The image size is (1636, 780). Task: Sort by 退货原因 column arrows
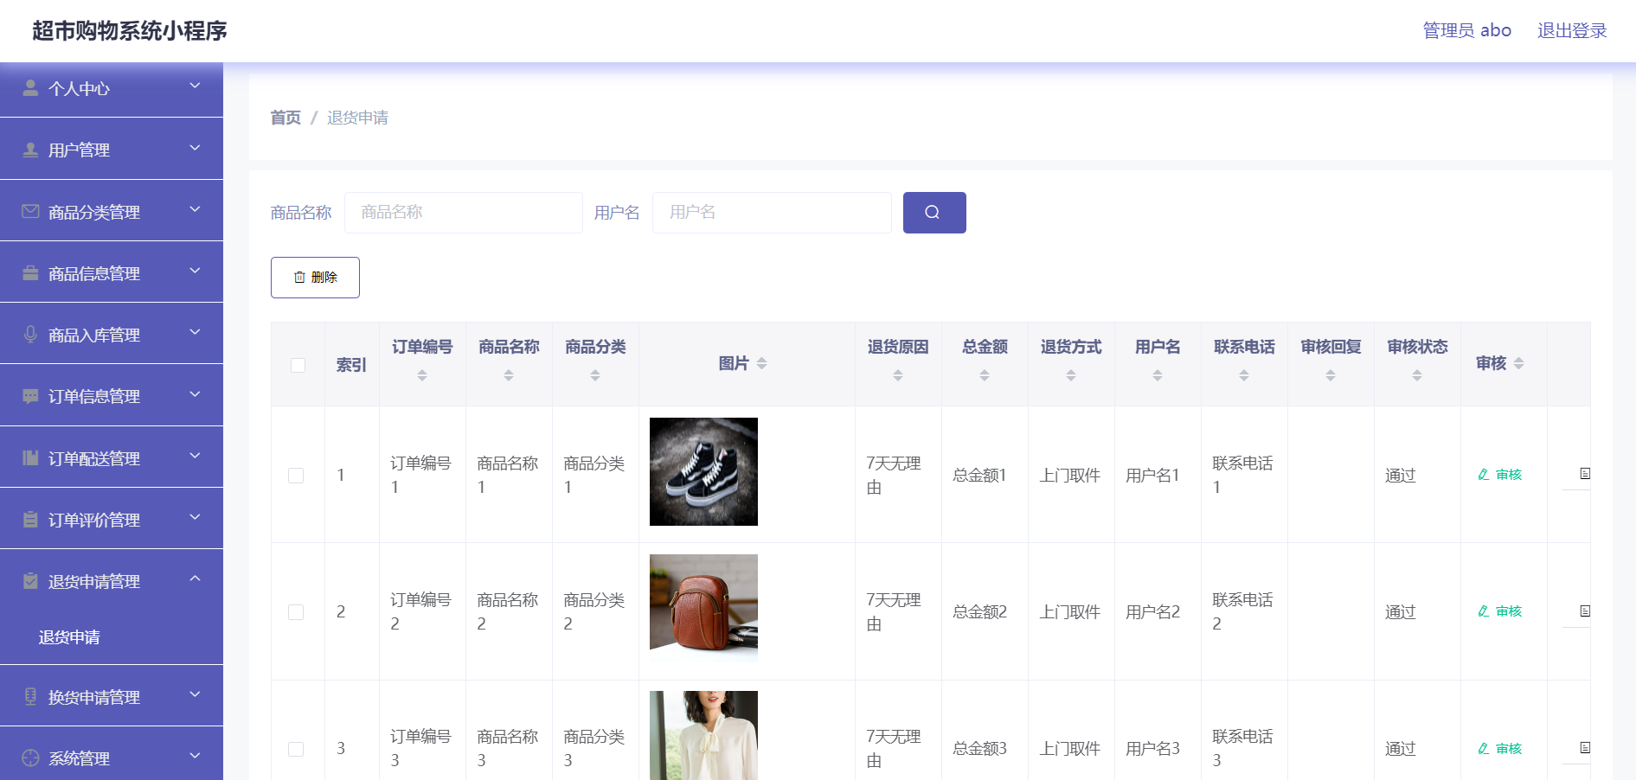[x=898, y=375]
